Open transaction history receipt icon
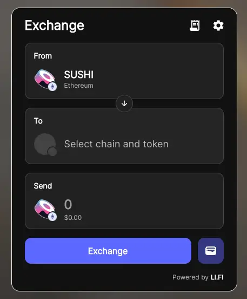247x299 pixels. point(195,25)
